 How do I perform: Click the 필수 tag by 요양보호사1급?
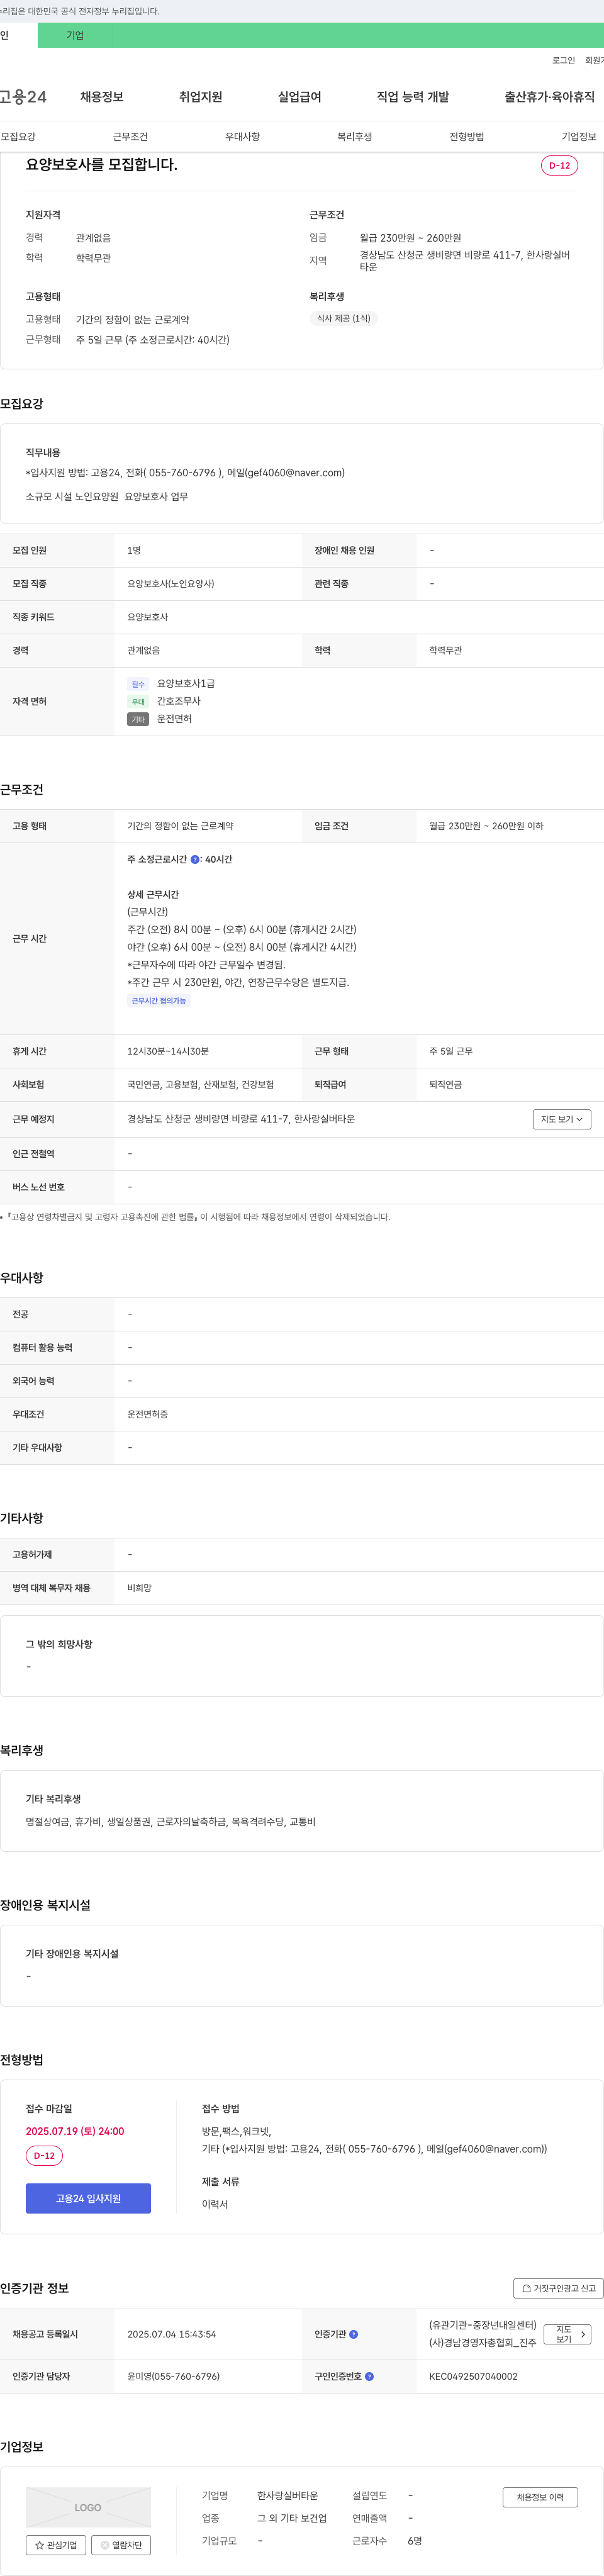pos(138,684)
